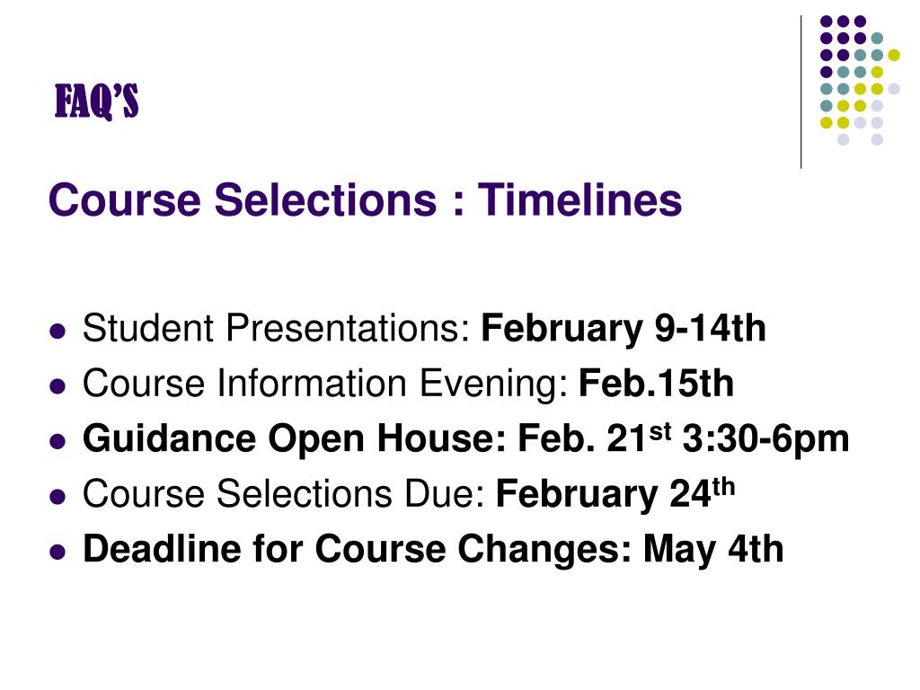Viewport: 920px width, 690px height.
Task: Click the Student Presentations bullet line
Action: point(424,328)
